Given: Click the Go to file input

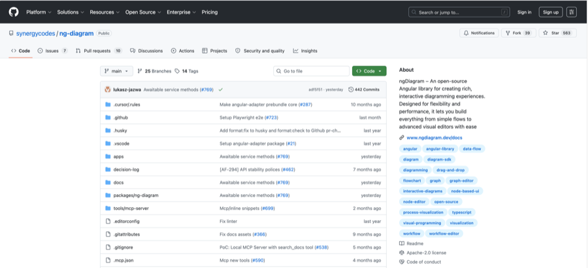Looking at the screenshot, I should (311, 71).
